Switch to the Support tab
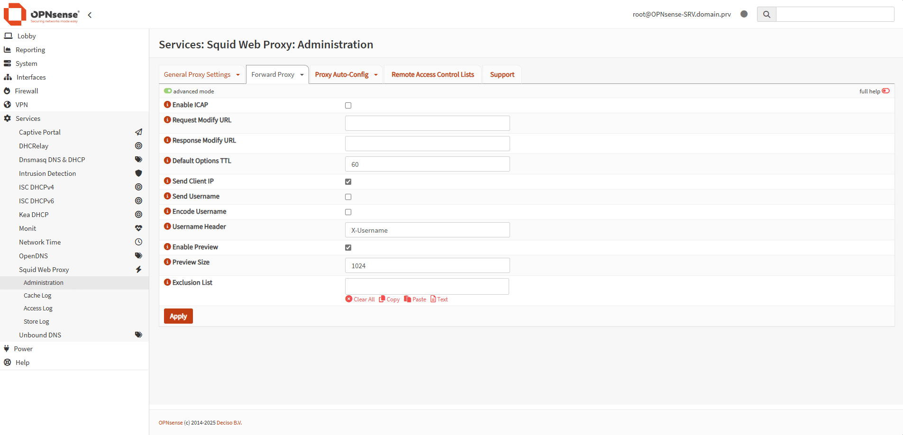Screen dimensions: 903x435 point(502,75)
